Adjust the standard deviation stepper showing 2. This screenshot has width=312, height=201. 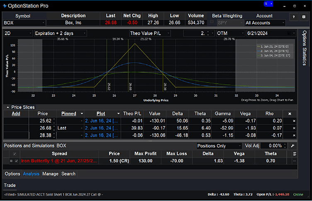[208, 33]
